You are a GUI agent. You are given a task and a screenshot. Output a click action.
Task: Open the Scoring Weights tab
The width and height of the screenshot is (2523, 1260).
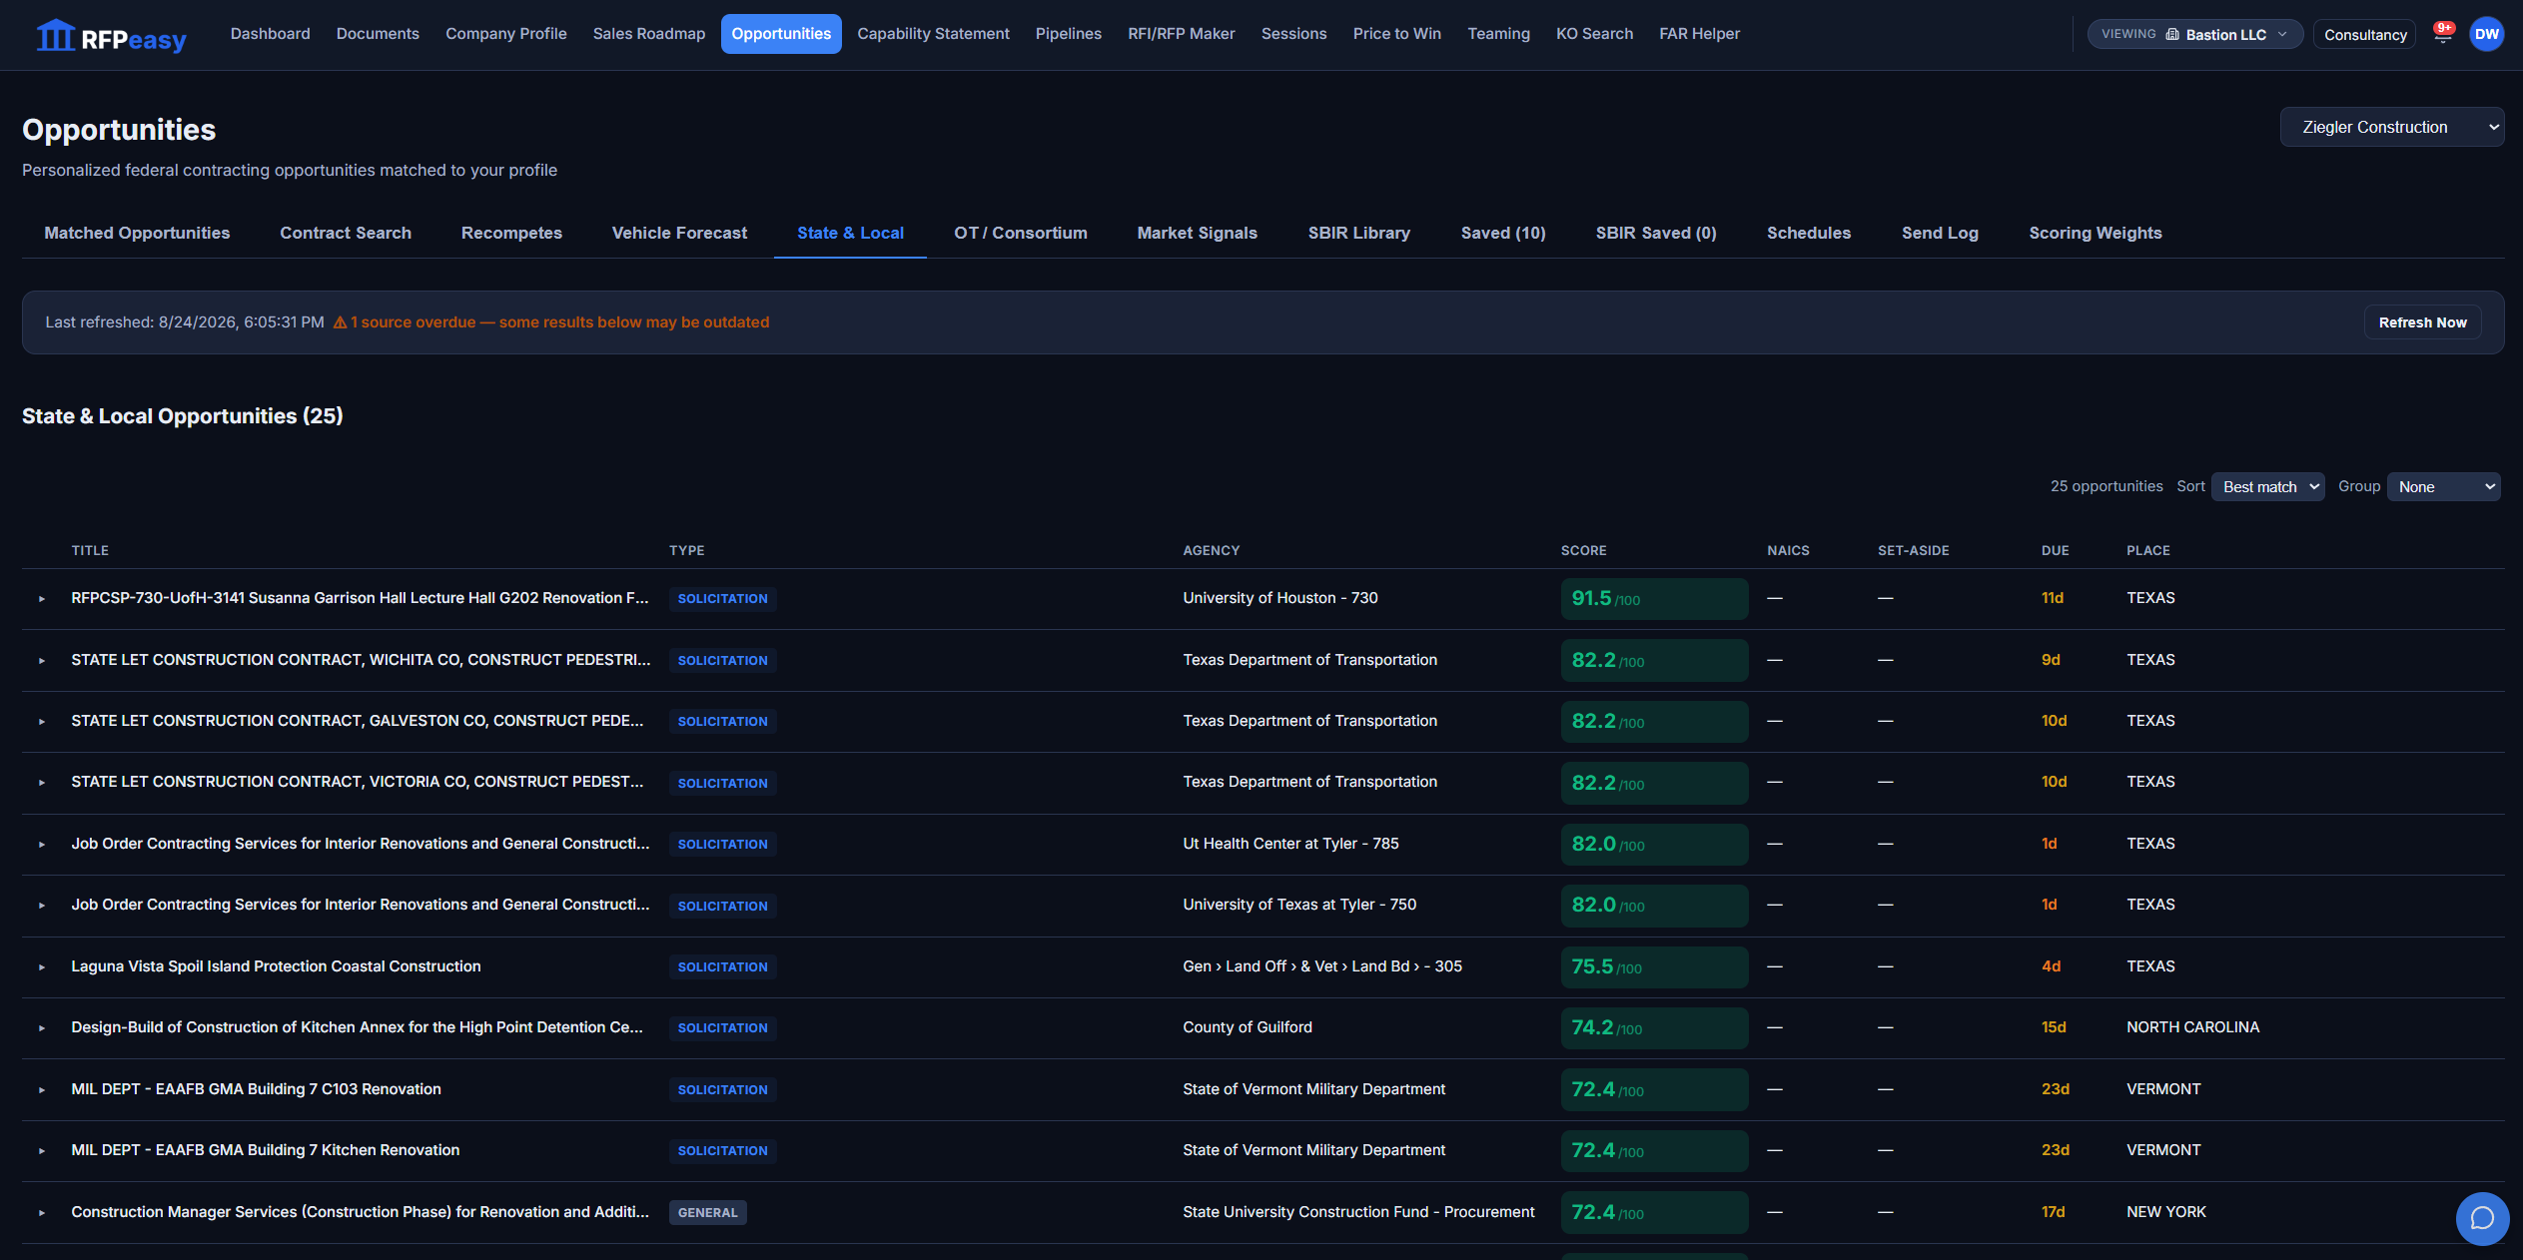[x=2096, y=233]
